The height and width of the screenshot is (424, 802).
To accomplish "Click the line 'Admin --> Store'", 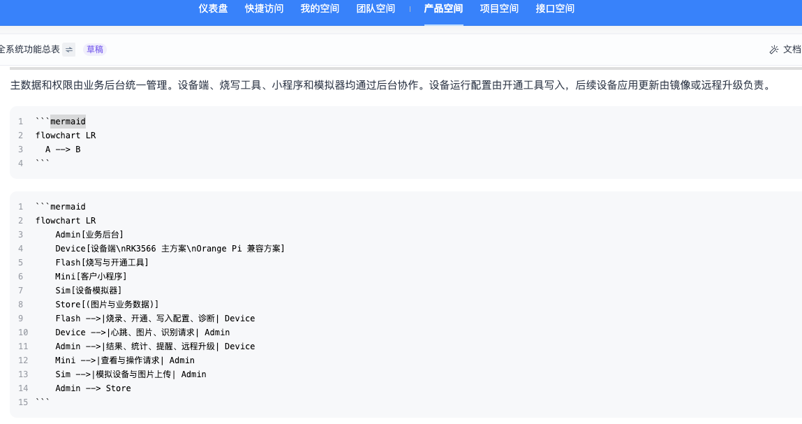I will click(x=93, y=388).
